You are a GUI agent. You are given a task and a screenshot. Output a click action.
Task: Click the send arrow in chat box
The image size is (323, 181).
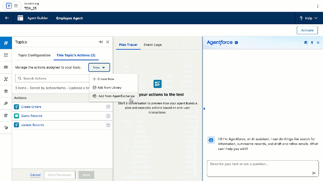click(314, 173)
